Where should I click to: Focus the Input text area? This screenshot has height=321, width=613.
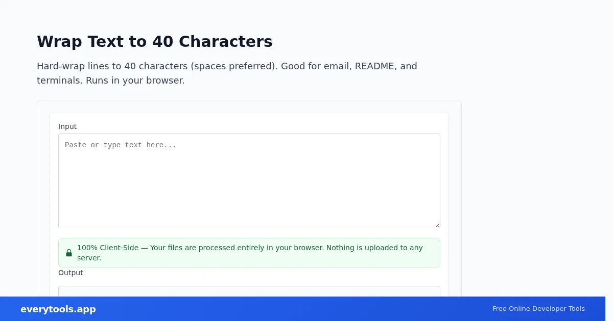tap(249, 181)
